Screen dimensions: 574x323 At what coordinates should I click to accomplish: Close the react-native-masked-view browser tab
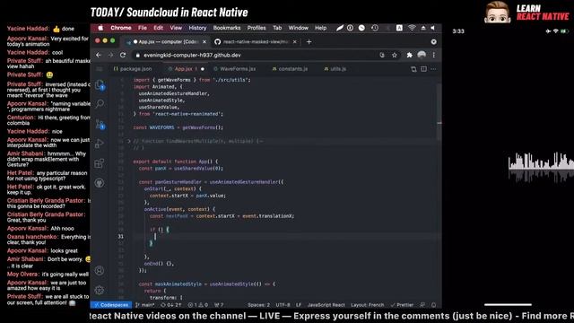(x=295, y=42)
